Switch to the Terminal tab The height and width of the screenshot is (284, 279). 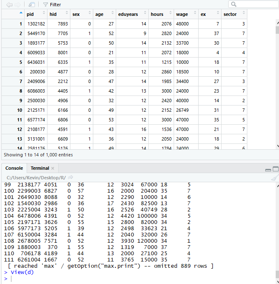tap(40, 168)
